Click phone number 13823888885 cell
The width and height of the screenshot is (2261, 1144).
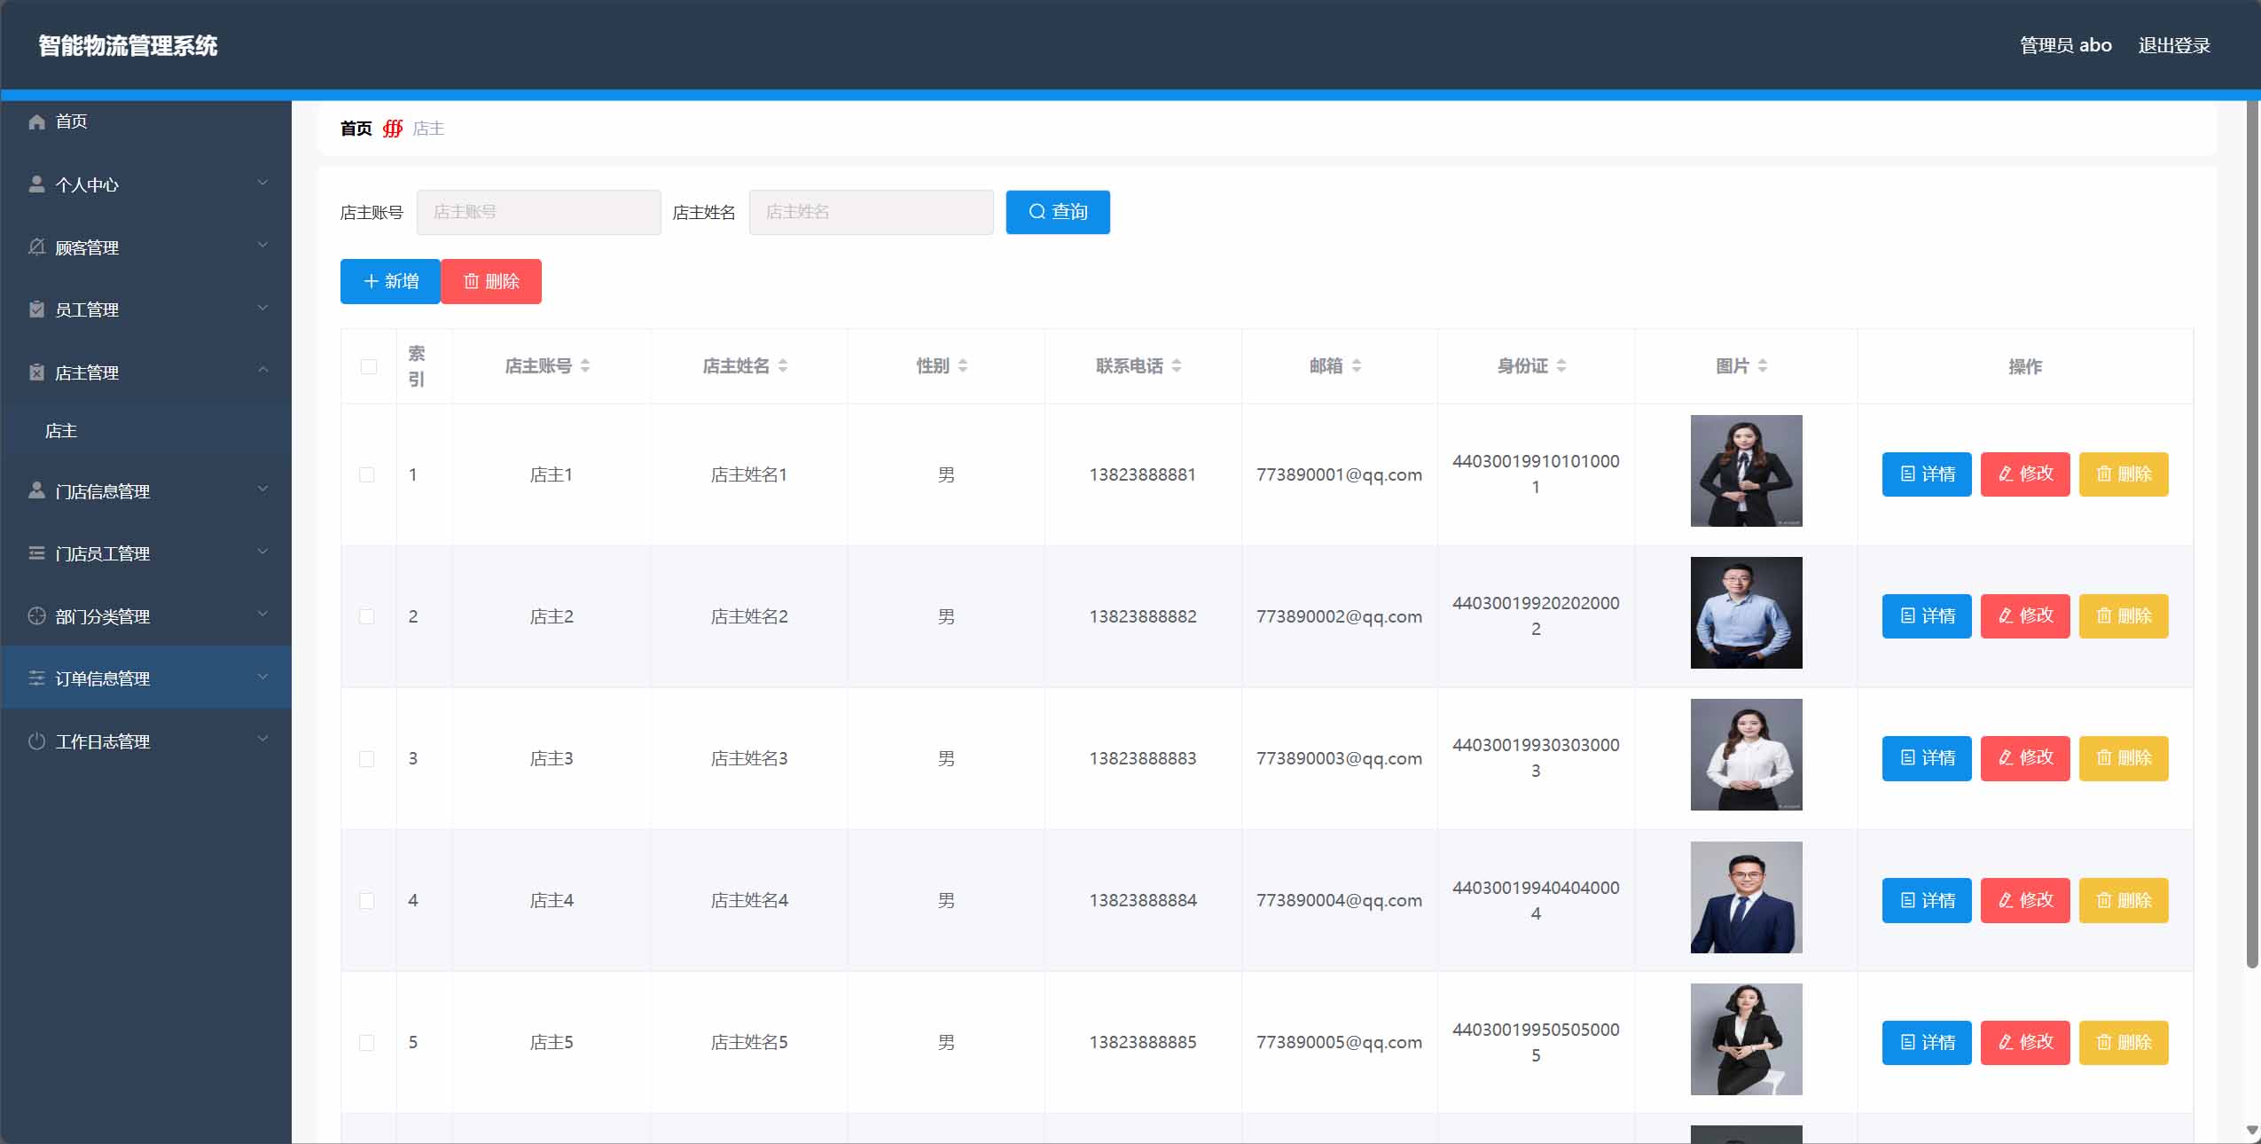pyautogui.click(x=1143, y=1042)
